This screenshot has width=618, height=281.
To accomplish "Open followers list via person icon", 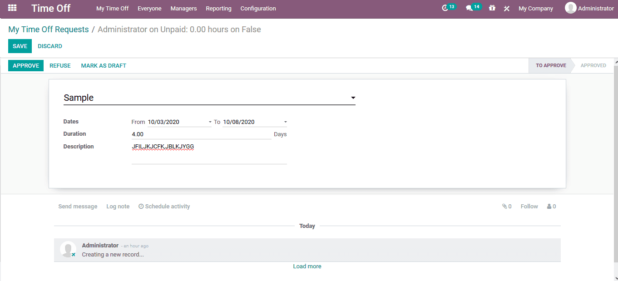I will [551, 206].
